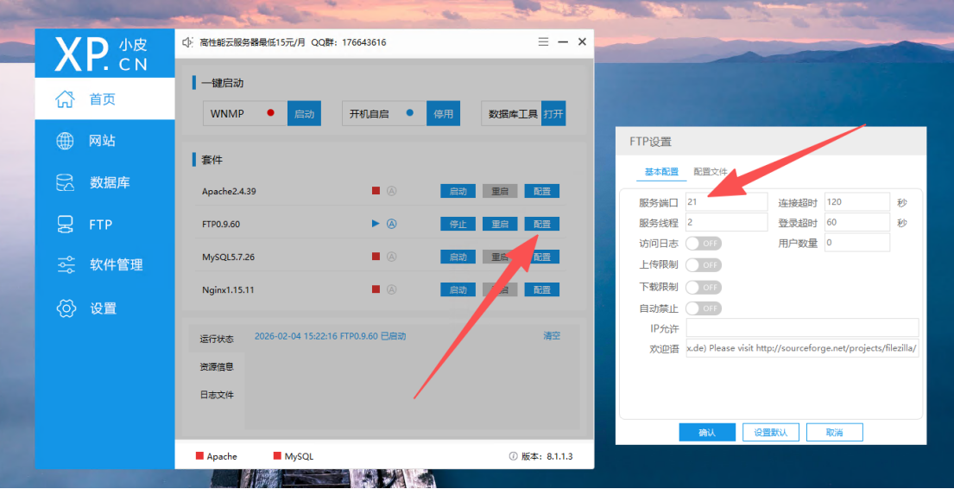Click the 连接超时 field showing 120

click(x=857, y=201)
